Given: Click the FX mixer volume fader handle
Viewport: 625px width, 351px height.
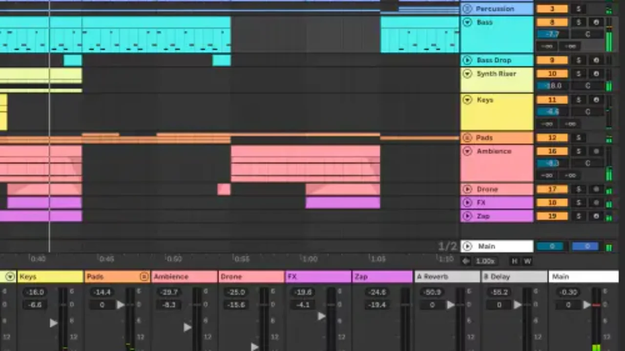Looking at the screenshot, I should pyautogui.click(x=321, y=316).
